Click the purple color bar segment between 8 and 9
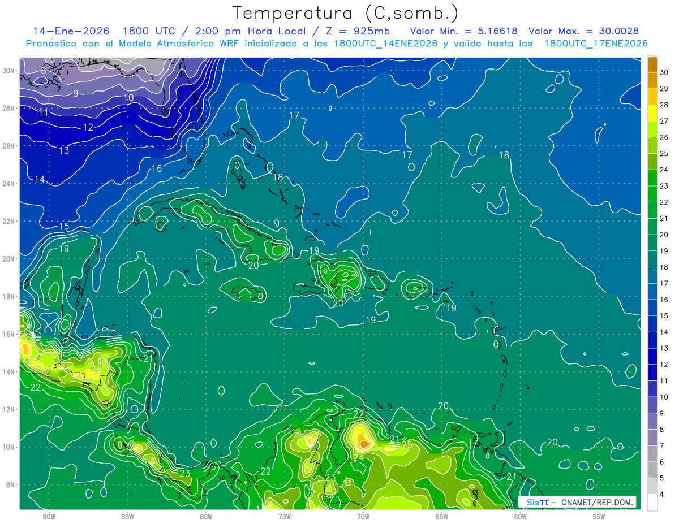The image size is (679, 524). (652, 421)
